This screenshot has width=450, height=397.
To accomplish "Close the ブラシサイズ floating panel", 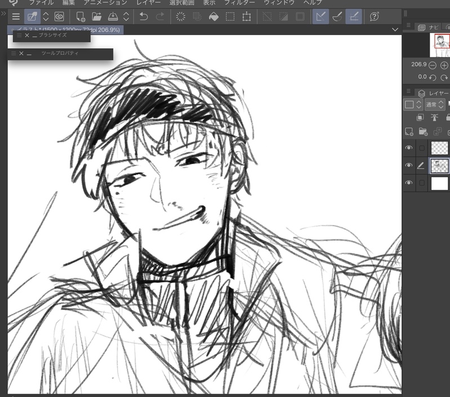I will click(27, 35).
